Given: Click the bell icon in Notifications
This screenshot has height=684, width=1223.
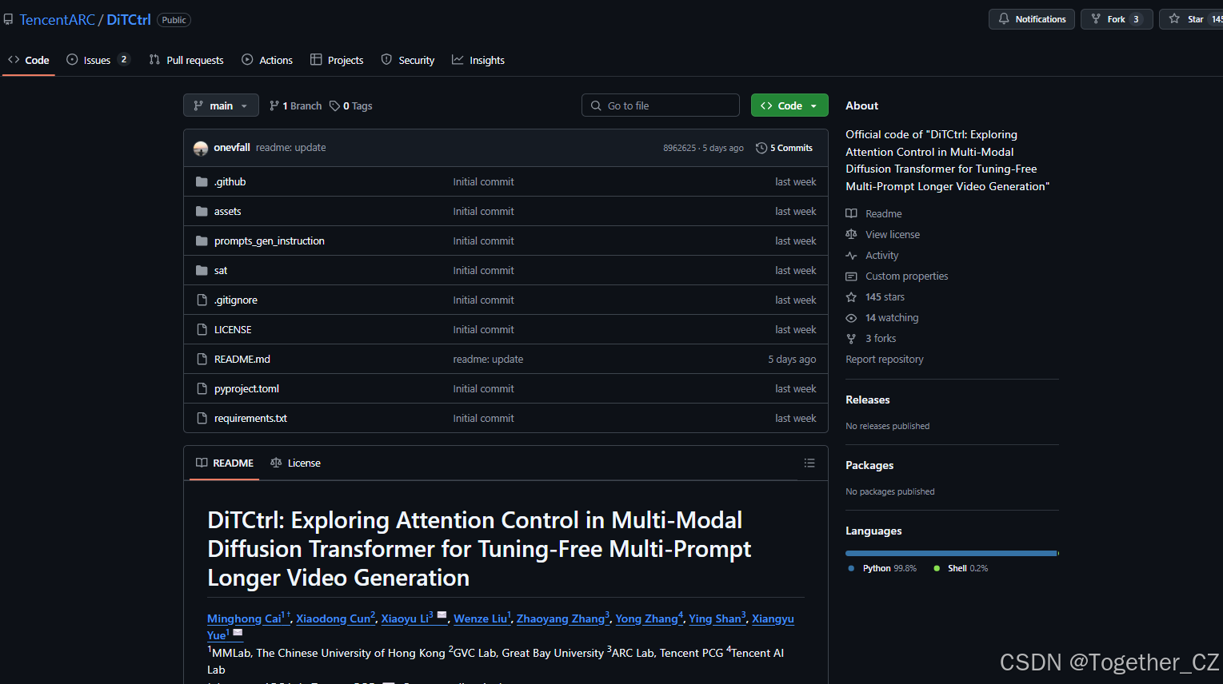Looking at the screenshot, I should coord(1004,18).
